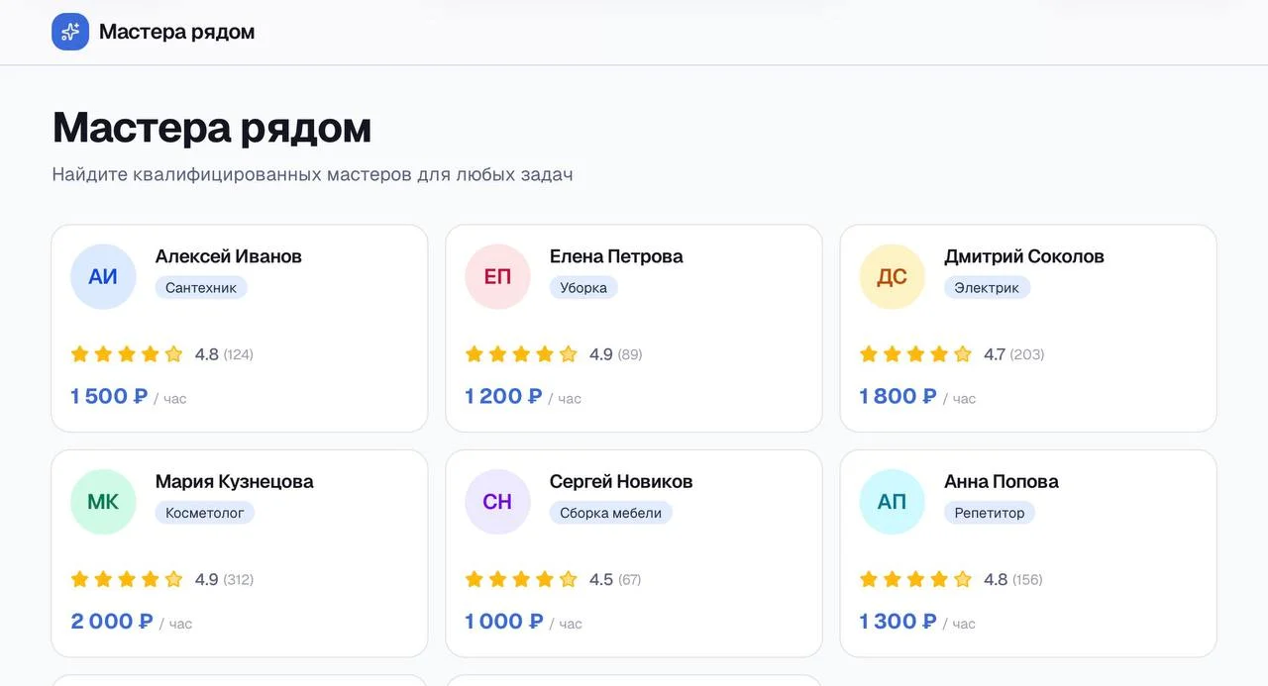Click the АП avatar of Анна Попова
The width and height of the screenshot is (1268, 686).
click(892, 502)
